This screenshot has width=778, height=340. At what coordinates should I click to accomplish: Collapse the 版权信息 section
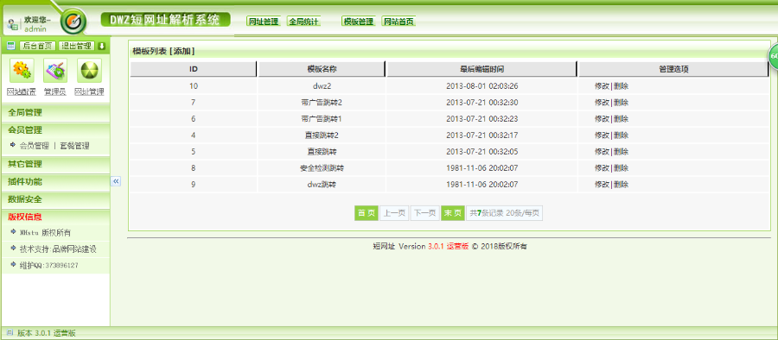55,217
